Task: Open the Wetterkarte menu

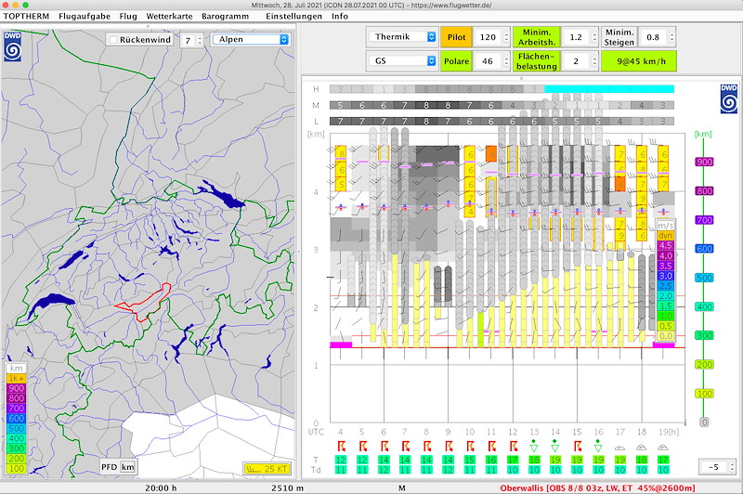Action: (x=169, y=16)
